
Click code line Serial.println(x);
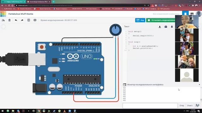[143, 48]
